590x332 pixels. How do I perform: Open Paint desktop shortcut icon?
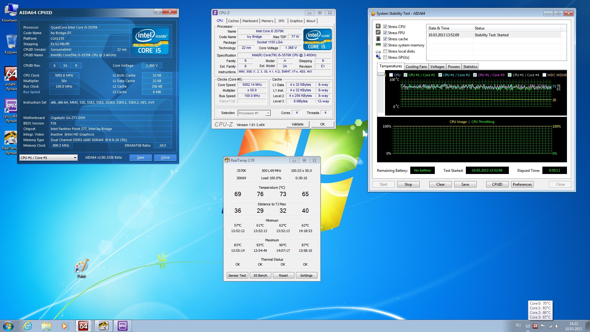click(81, 267)
